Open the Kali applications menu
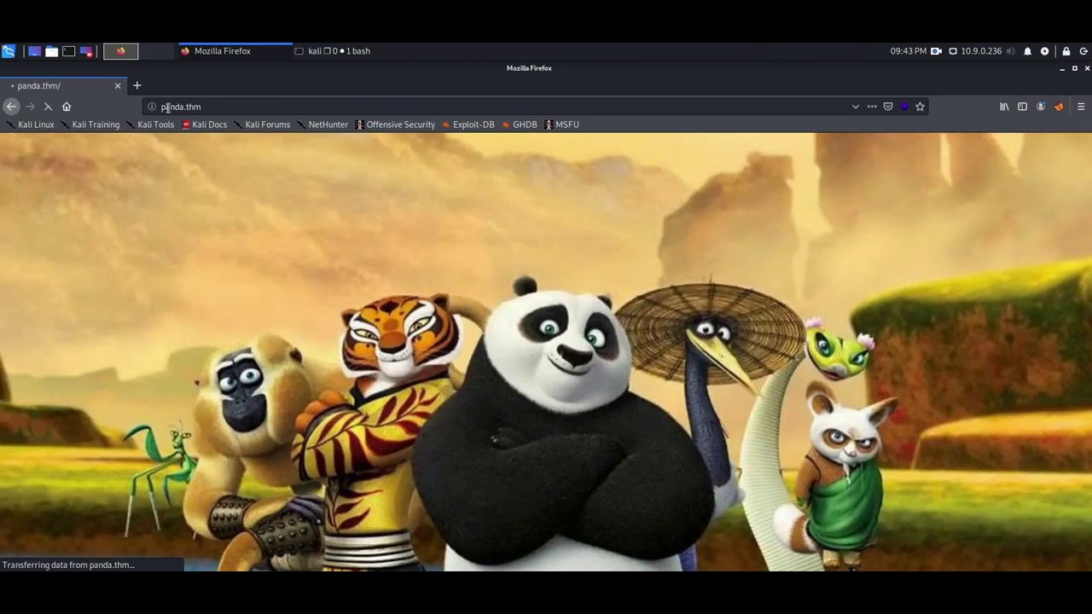Image resolution: width=1092 pixels, height=614 pixels. (9, 51)
